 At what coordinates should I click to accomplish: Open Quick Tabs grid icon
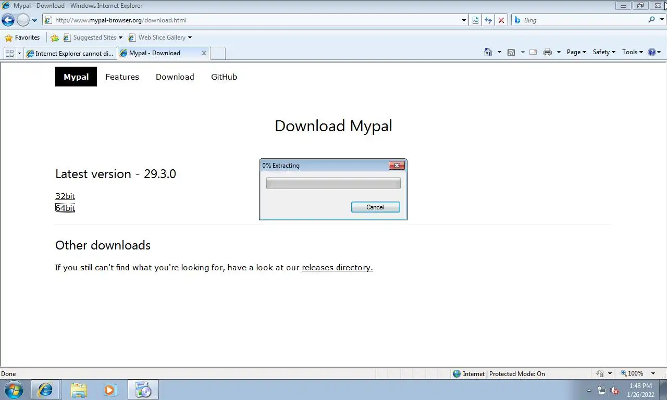[x=9, y=53]
